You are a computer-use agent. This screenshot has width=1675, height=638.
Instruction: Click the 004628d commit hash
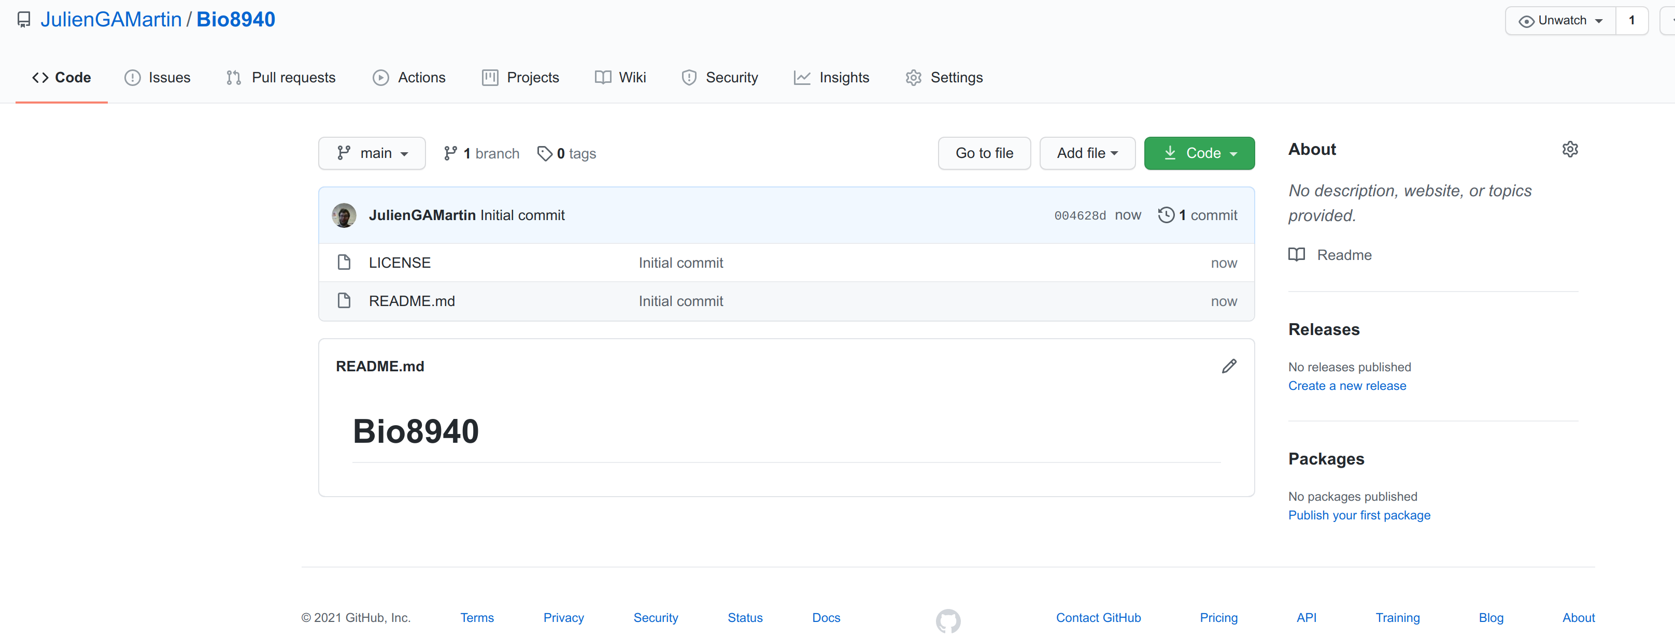tap(1080, 216)
